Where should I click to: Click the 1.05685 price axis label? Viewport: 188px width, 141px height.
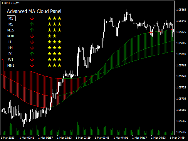click(x=181, y=110)
